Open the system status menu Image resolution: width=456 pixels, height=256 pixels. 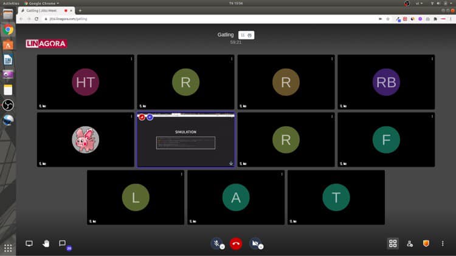tap(442, 3)
